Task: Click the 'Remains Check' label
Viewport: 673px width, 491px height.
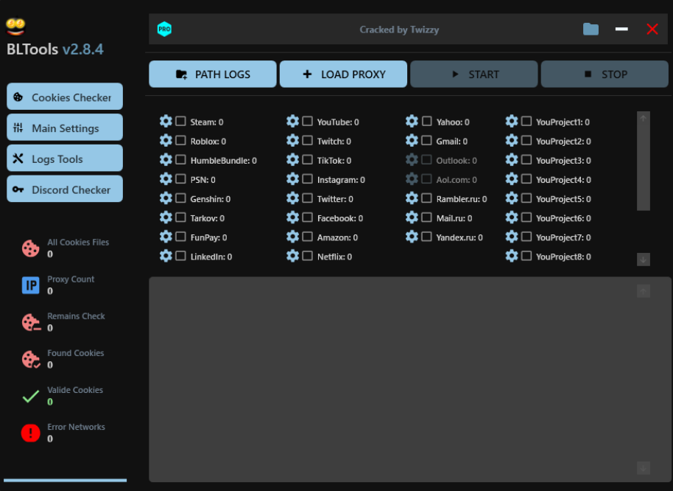Action: pyautogui.click(x=76, y=316)
